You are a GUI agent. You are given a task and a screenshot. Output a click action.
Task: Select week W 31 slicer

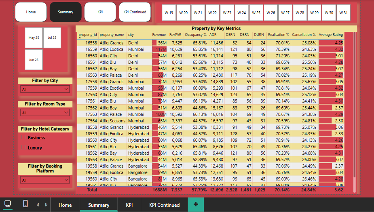343,13
